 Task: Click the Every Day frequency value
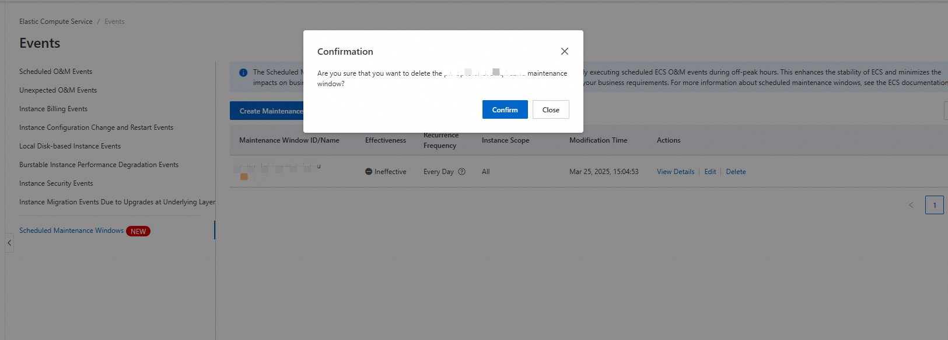pyautogui.click(x=439, y=172)
